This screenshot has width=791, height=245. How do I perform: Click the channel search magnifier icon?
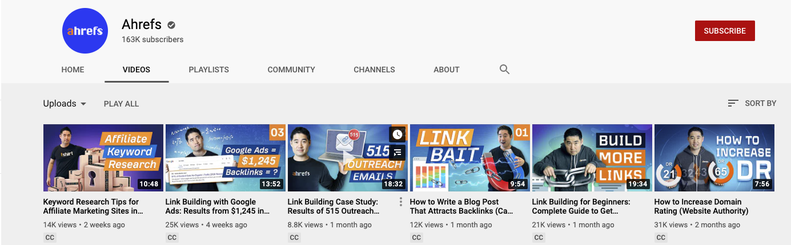[x=504, y=70]
